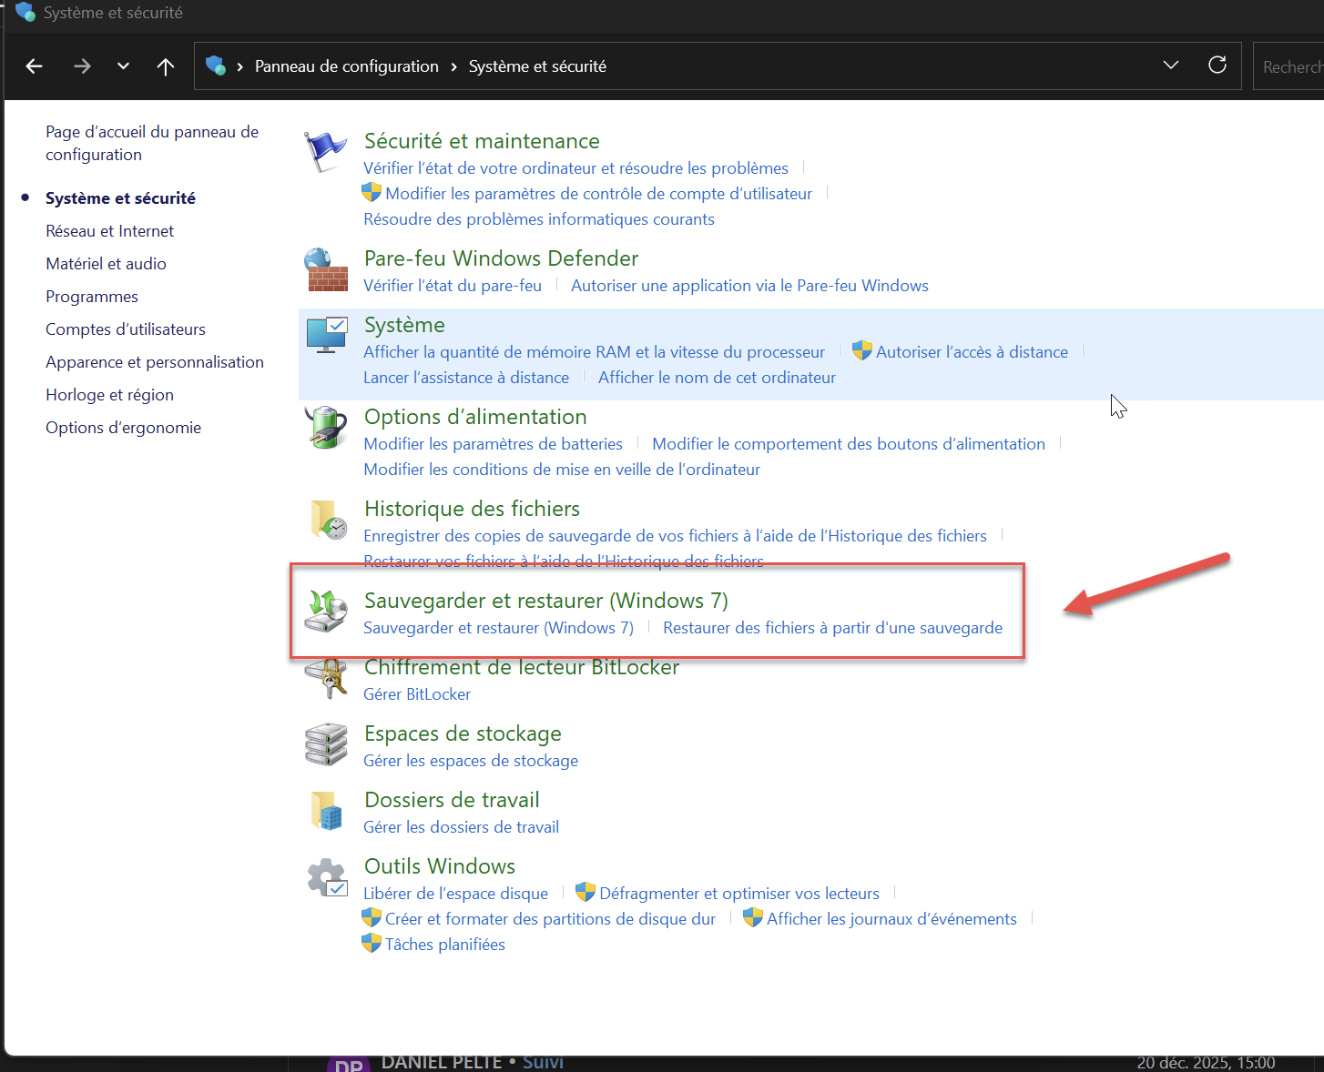The width and height of the screenshot is (1324, 1072).
Task: Open Sauvegarder et restaurer (Windows 7) heading
Action: (x=546, y=601)
